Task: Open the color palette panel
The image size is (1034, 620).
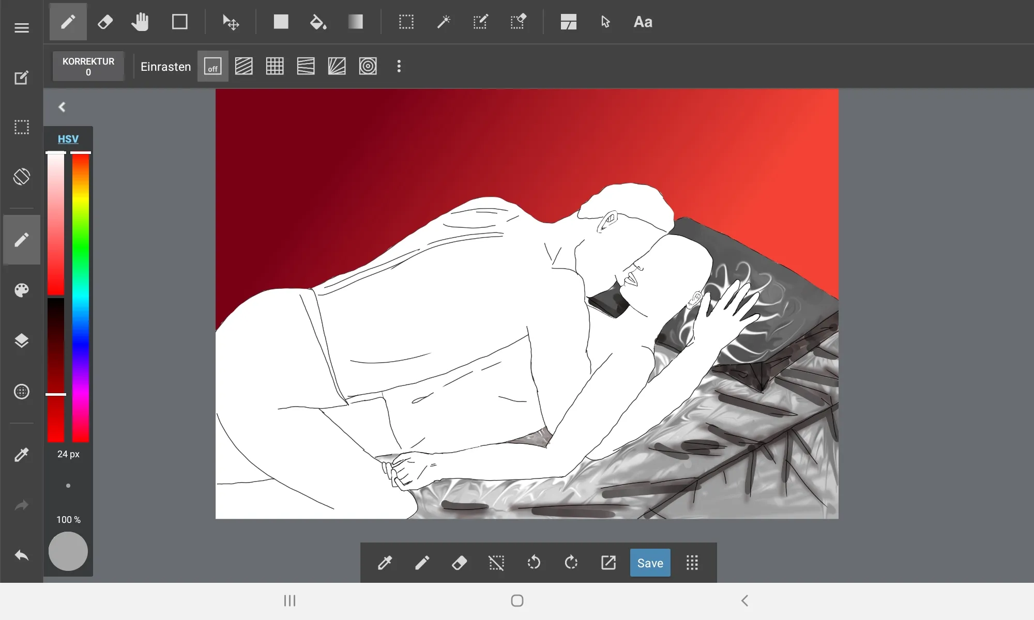Action: click(21, 290)
